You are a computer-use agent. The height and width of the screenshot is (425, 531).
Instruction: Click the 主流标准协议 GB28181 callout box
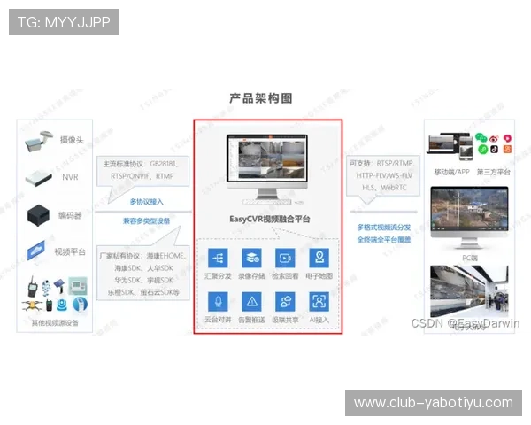pos(142,171)
